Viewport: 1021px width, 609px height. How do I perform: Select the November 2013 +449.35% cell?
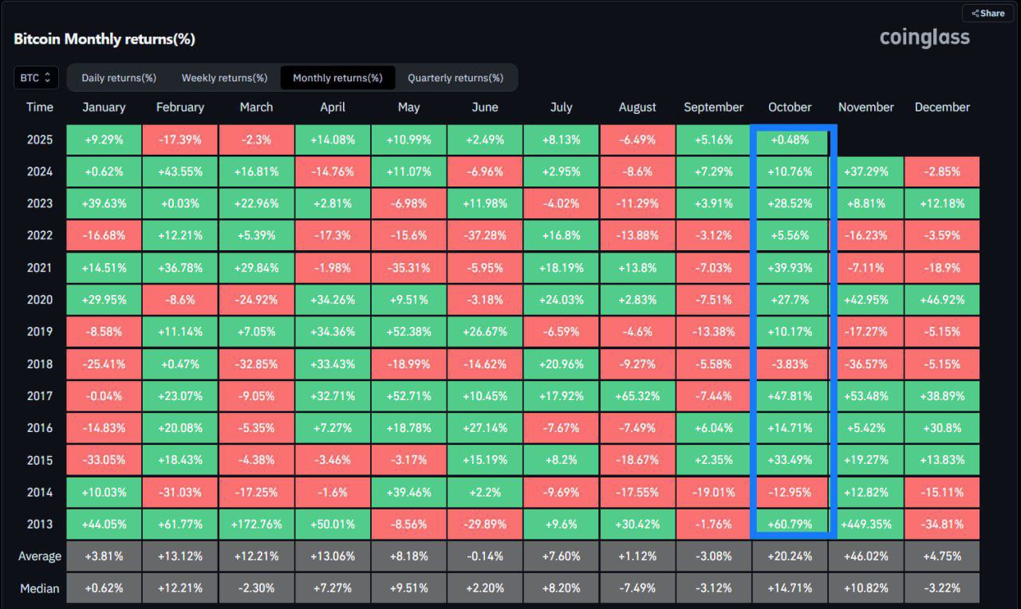coord(866,525)
